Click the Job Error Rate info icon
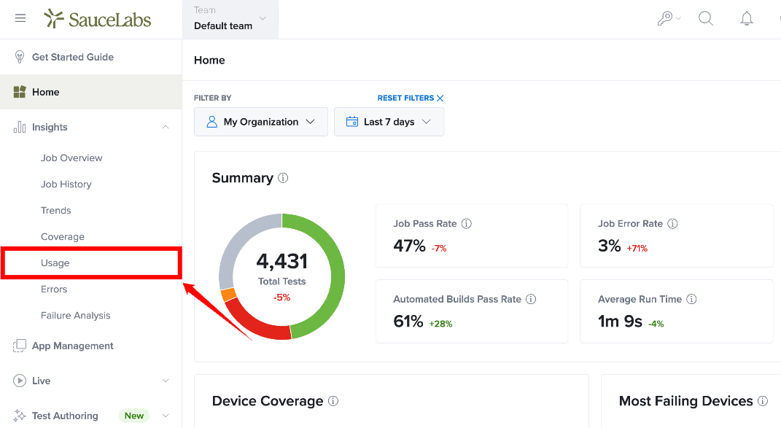 (672, 224)
